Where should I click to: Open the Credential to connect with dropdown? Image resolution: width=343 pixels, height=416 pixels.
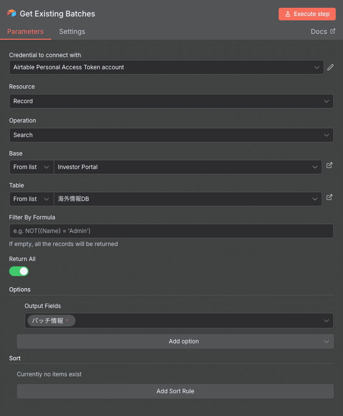click(x=166, y=67)
